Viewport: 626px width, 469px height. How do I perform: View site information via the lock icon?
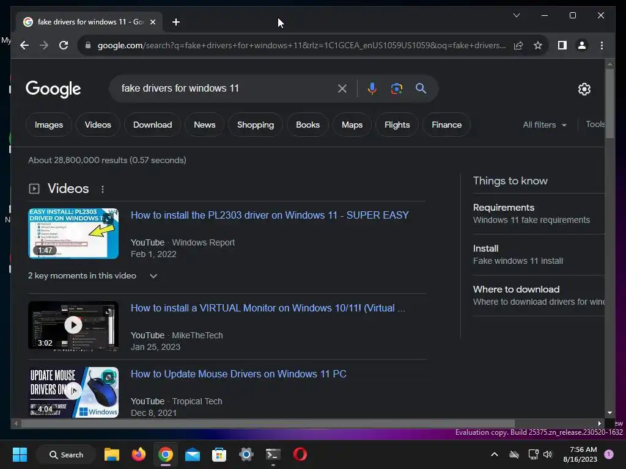tap(88, 45)
